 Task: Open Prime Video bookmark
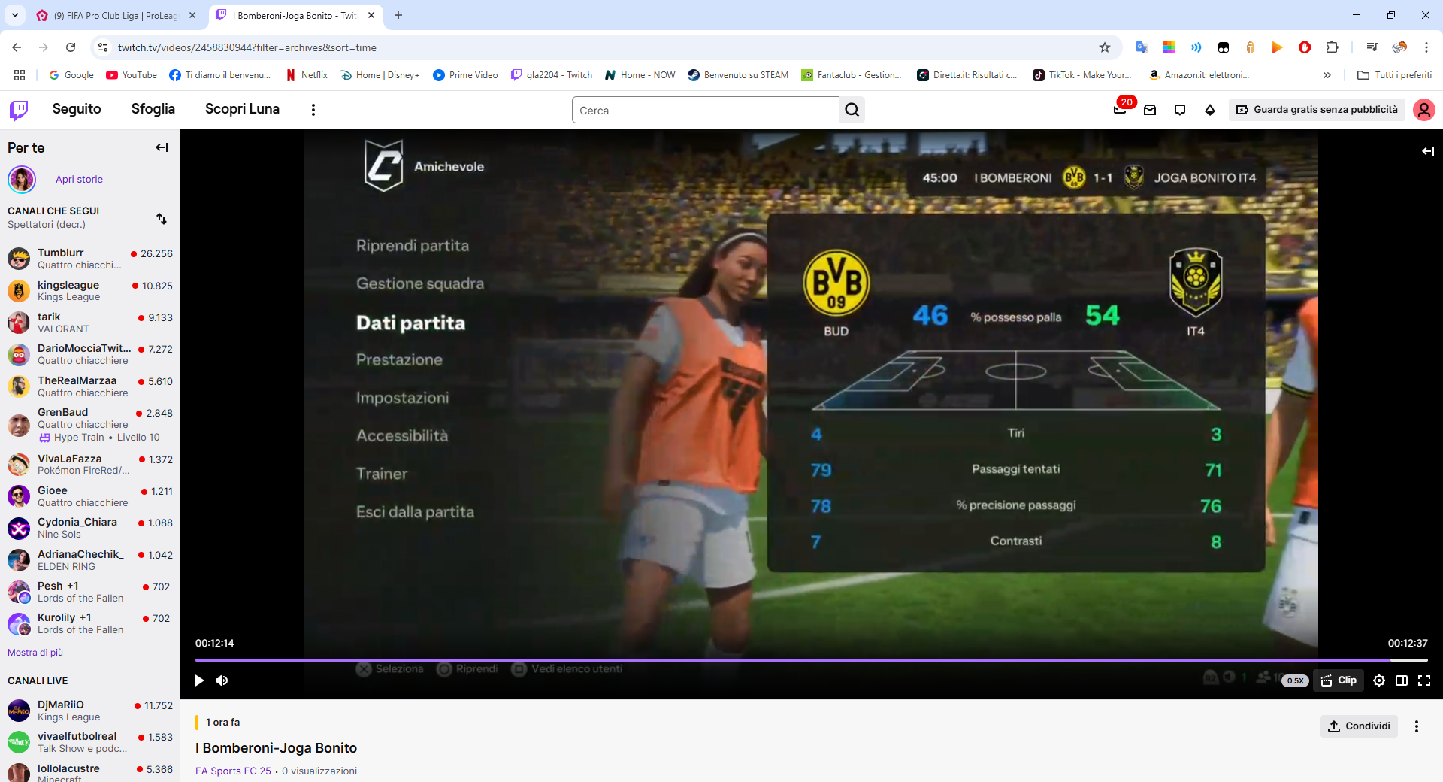[x=466, y=75]
